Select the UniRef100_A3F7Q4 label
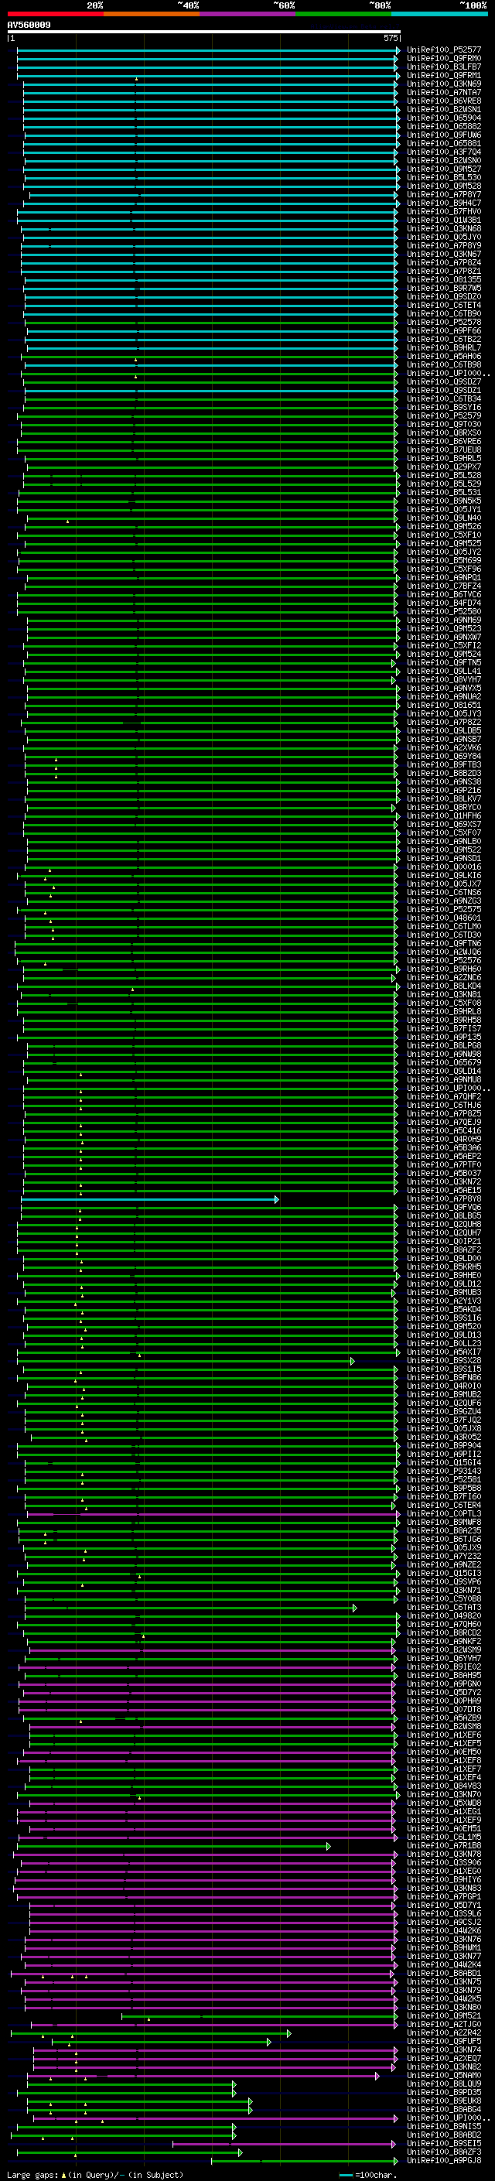 444,152
